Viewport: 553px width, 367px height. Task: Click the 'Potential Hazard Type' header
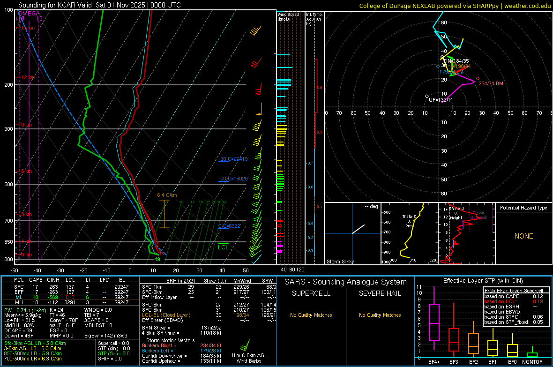(x=524, y=208)
